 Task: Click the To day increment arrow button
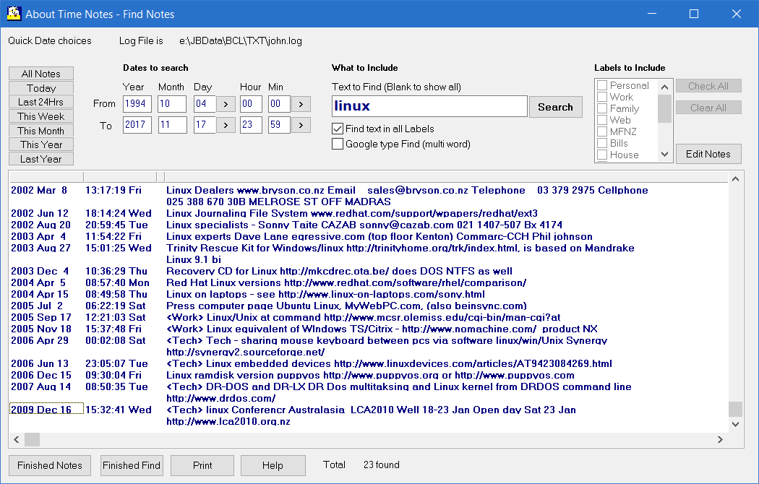click(x=226, y=126)
